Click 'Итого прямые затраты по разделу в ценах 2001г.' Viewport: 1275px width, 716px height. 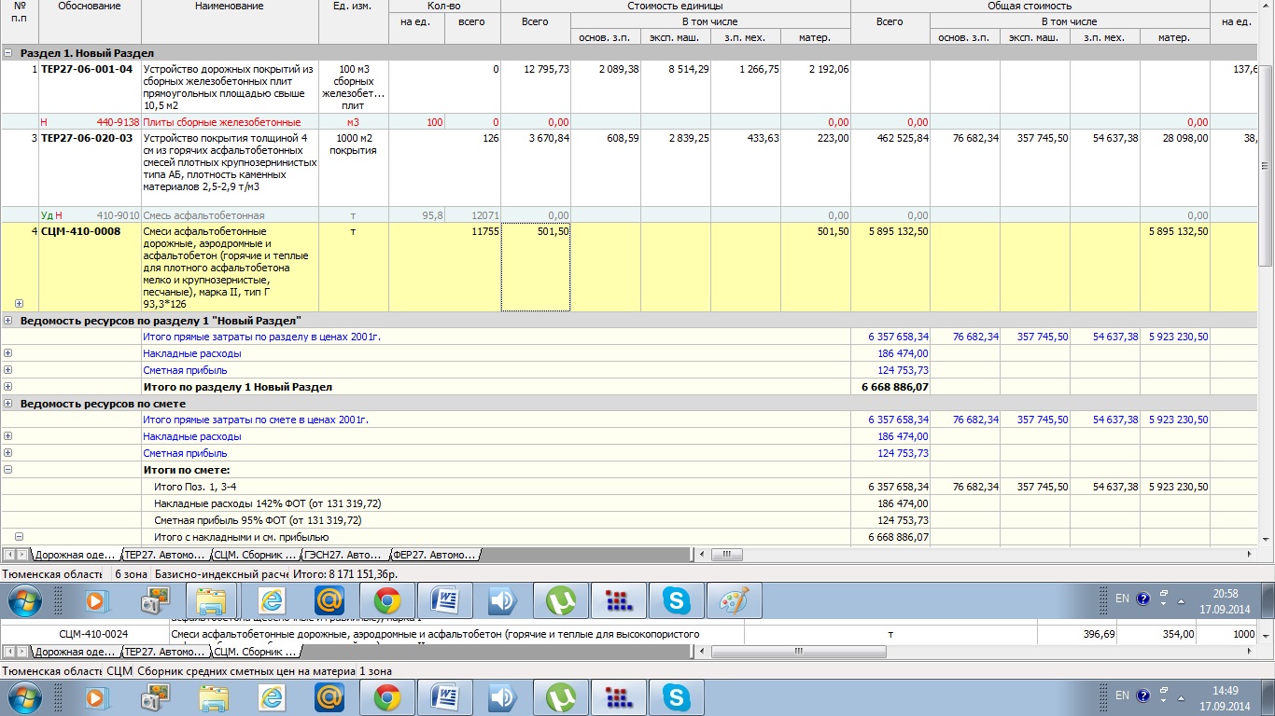261,337
